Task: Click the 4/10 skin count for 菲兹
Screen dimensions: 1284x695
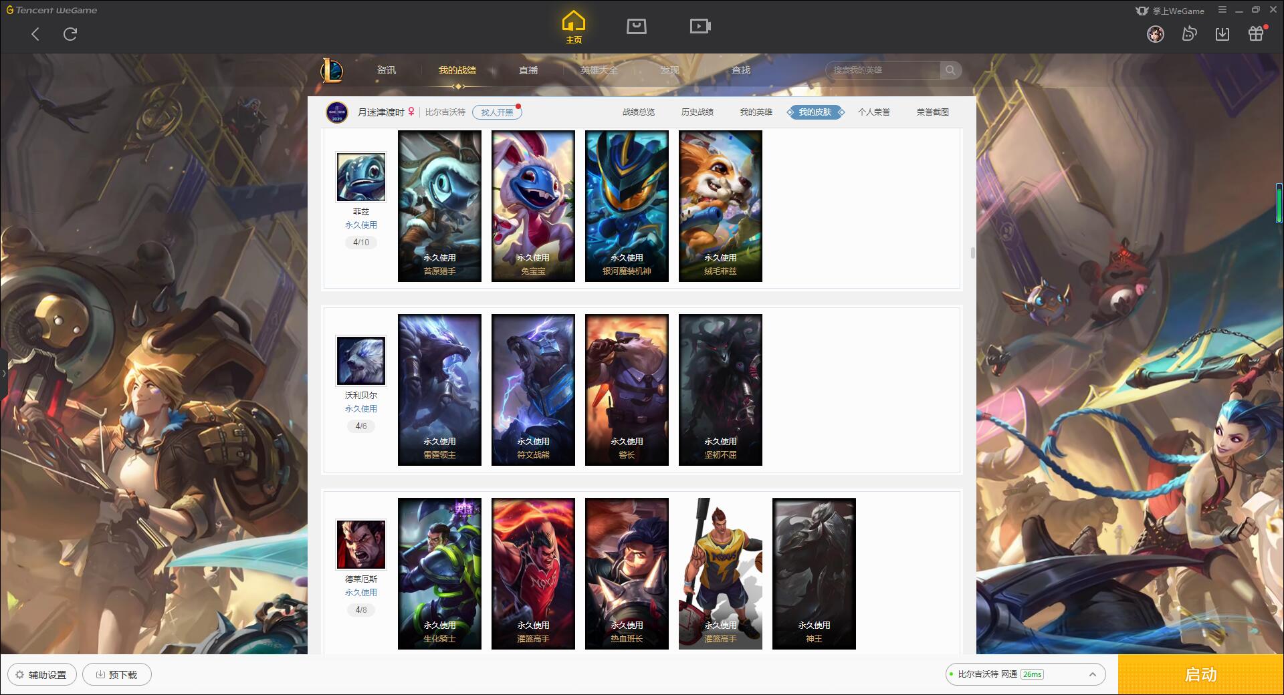Action: (x=361, y=243)
